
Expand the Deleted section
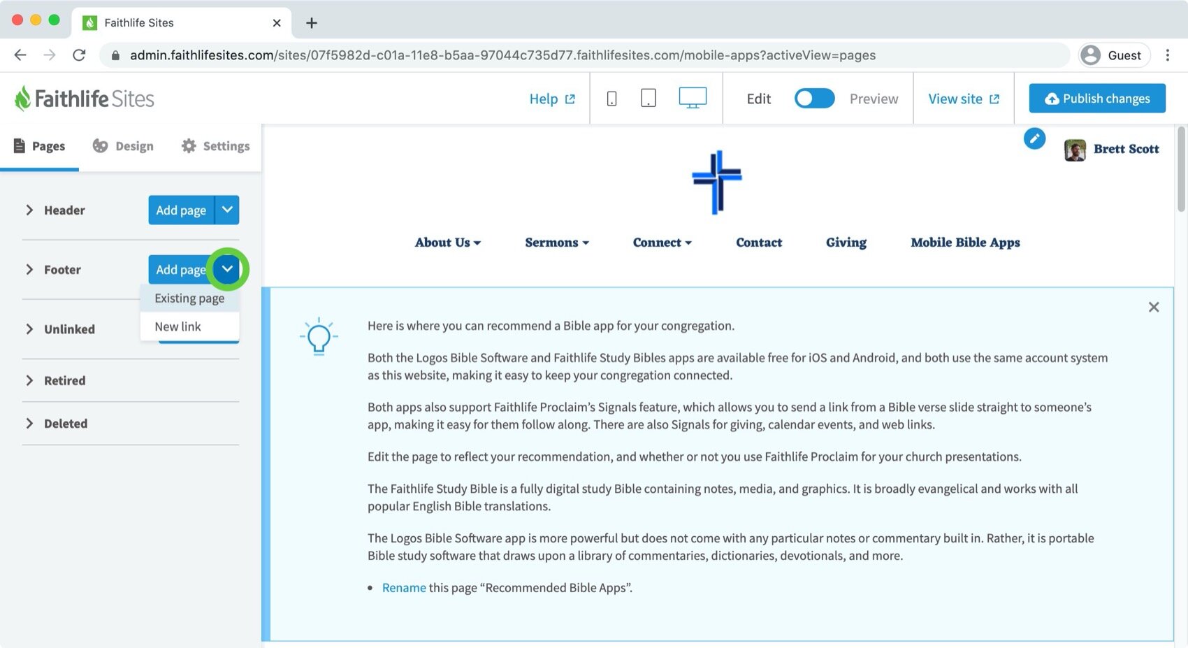(29, 423)
